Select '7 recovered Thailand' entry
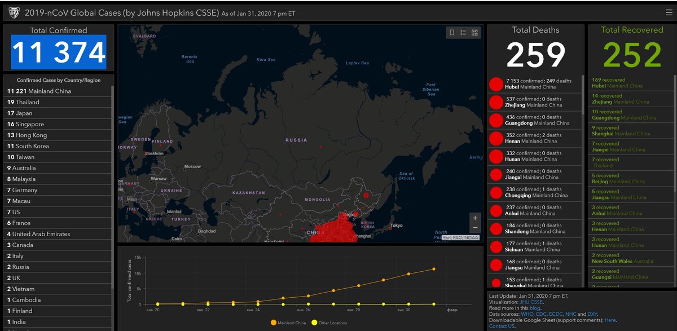The height and width of the screenshot is (331, 677). [x=630, y=162]
